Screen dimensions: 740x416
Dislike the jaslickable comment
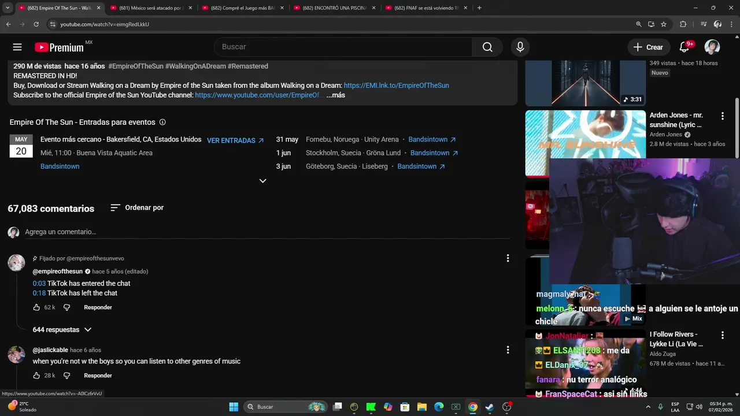click(x=66, y=376)
